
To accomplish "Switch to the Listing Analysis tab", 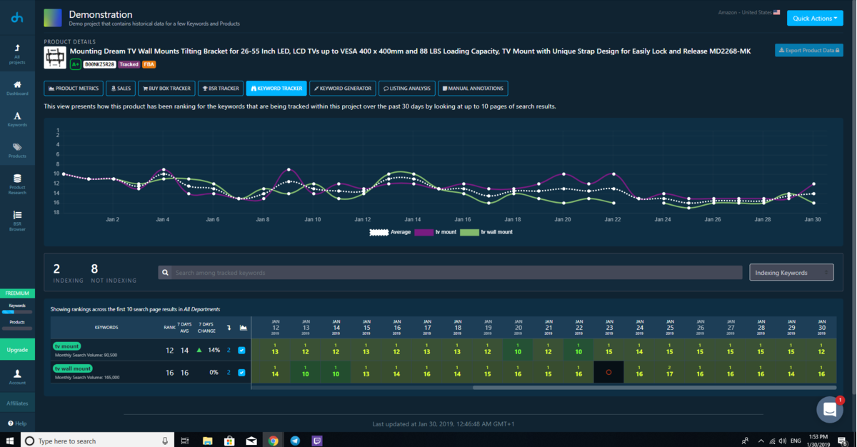I will click(407, 89).
